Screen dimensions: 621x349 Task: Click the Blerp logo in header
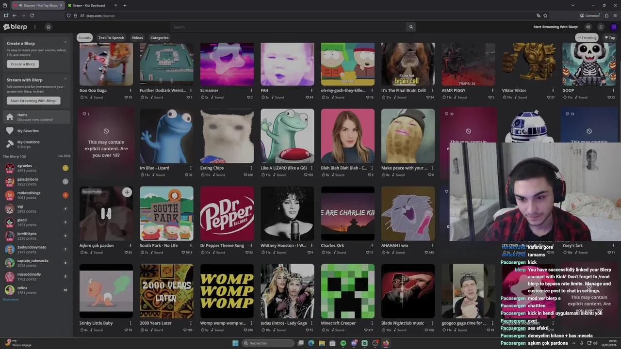tap(15, 27)
